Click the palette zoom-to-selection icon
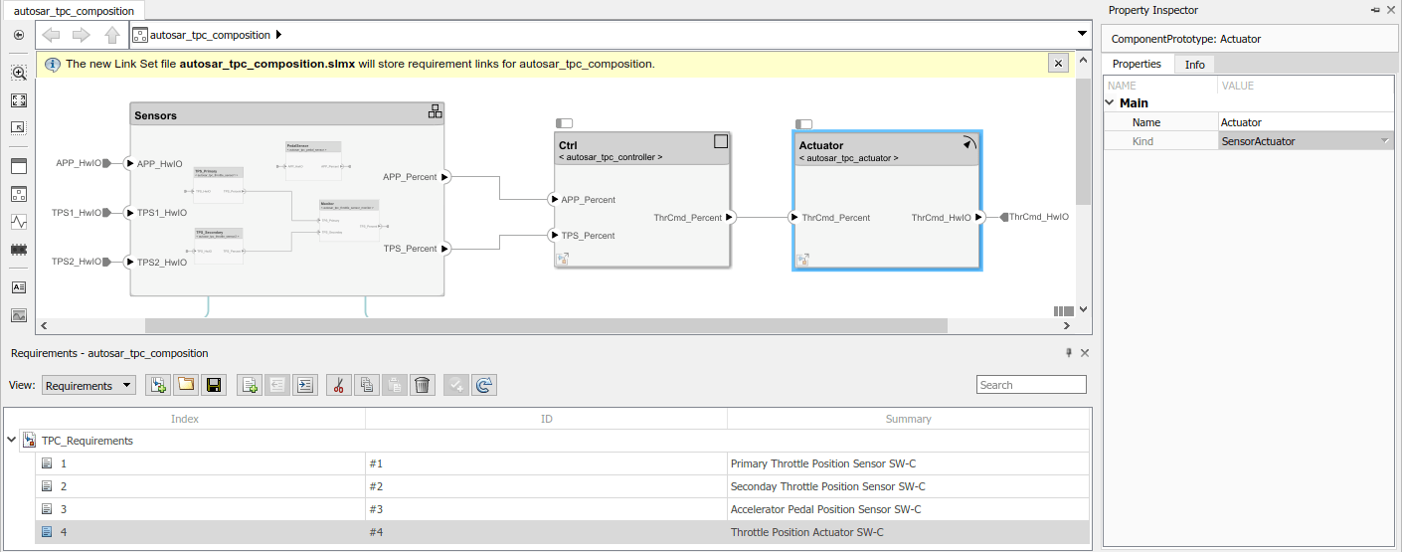The image size is (1402, 552). 19,128
